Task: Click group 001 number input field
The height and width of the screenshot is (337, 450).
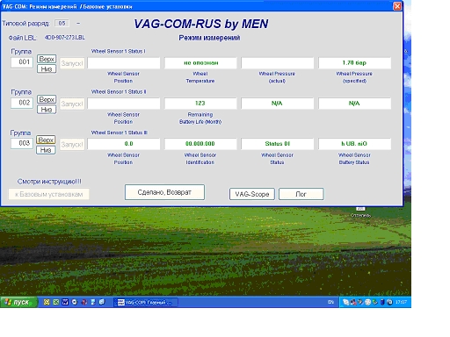Action: (22, 62)
